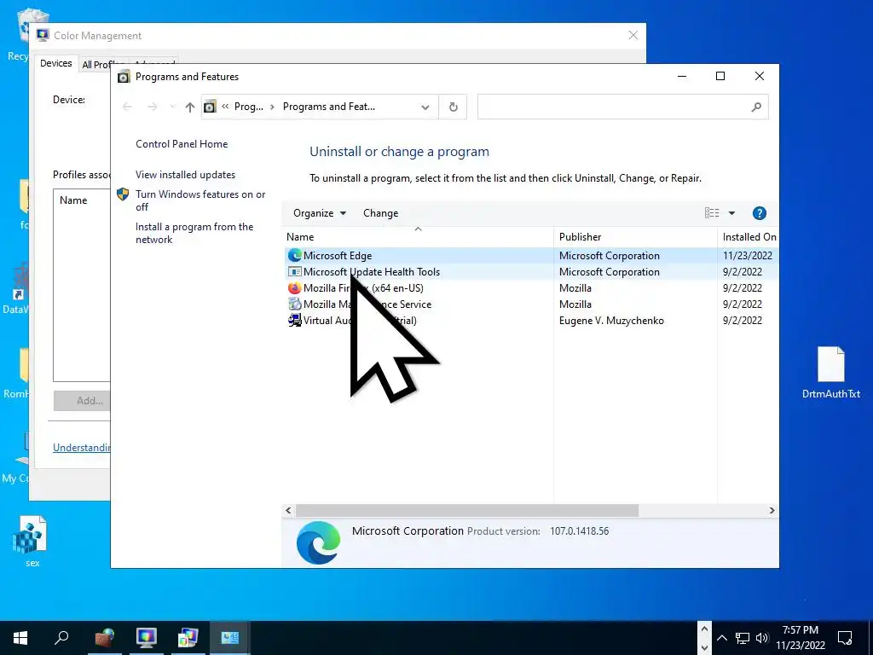Image resolution: width=873 pixels, height=655 pixels.
Task: Click the view options list icon
Action: (x=712, y=213)
